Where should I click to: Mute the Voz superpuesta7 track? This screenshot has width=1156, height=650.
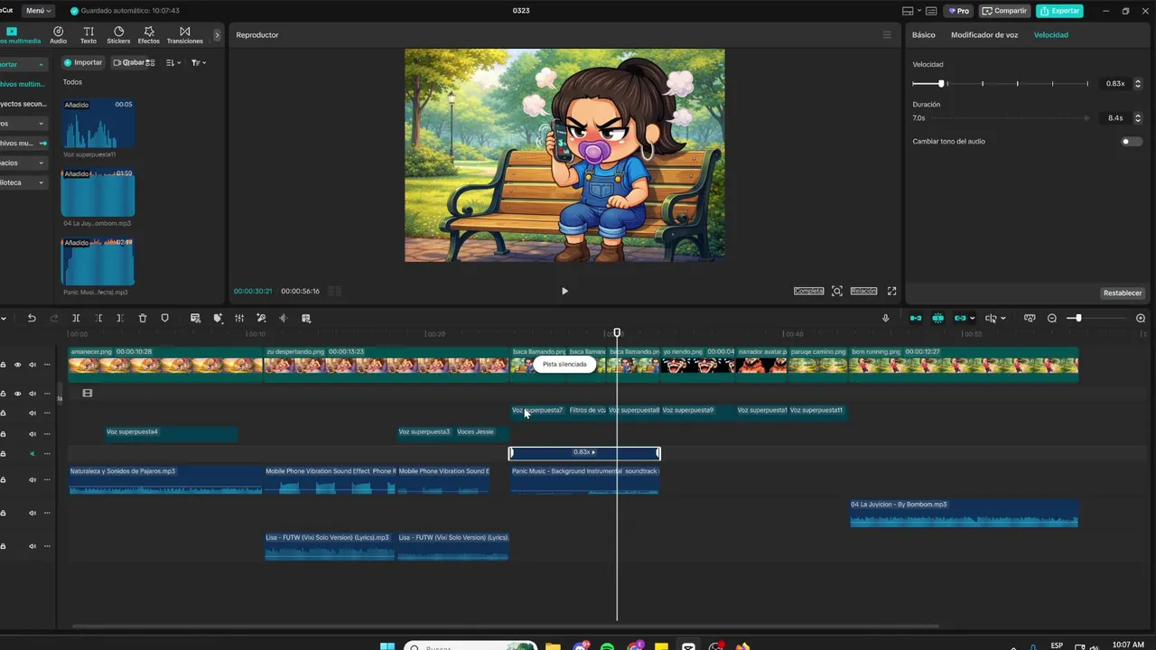click(x=33, y=413)
